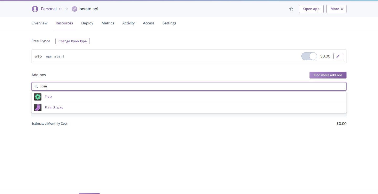Switch to the Overview tab
This screenshot has height=194, width=378.
39,23
